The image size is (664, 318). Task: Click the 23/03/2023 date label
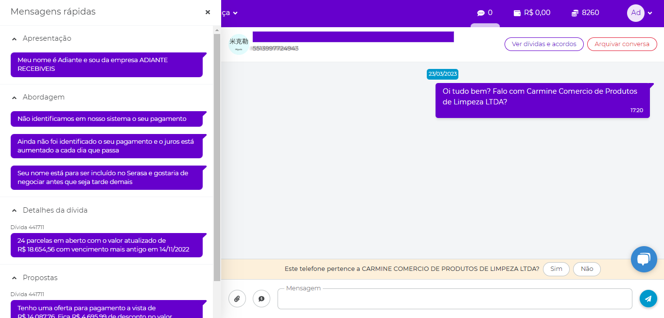click(x=442, y=74)
